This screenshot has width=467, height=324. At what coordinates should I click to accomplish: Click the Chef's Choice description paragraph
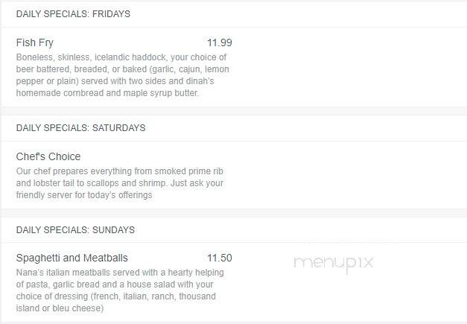pos(120,183)
